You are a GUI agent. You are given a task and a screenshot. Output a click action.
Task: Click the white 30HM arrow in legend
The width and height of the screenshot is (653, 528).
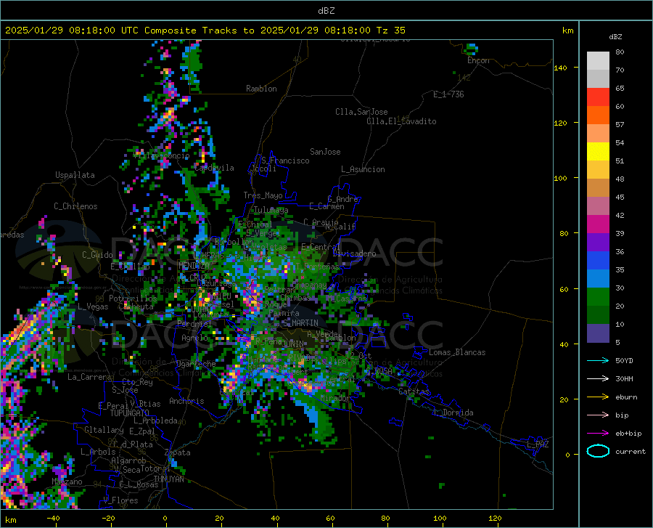point(598,378)
